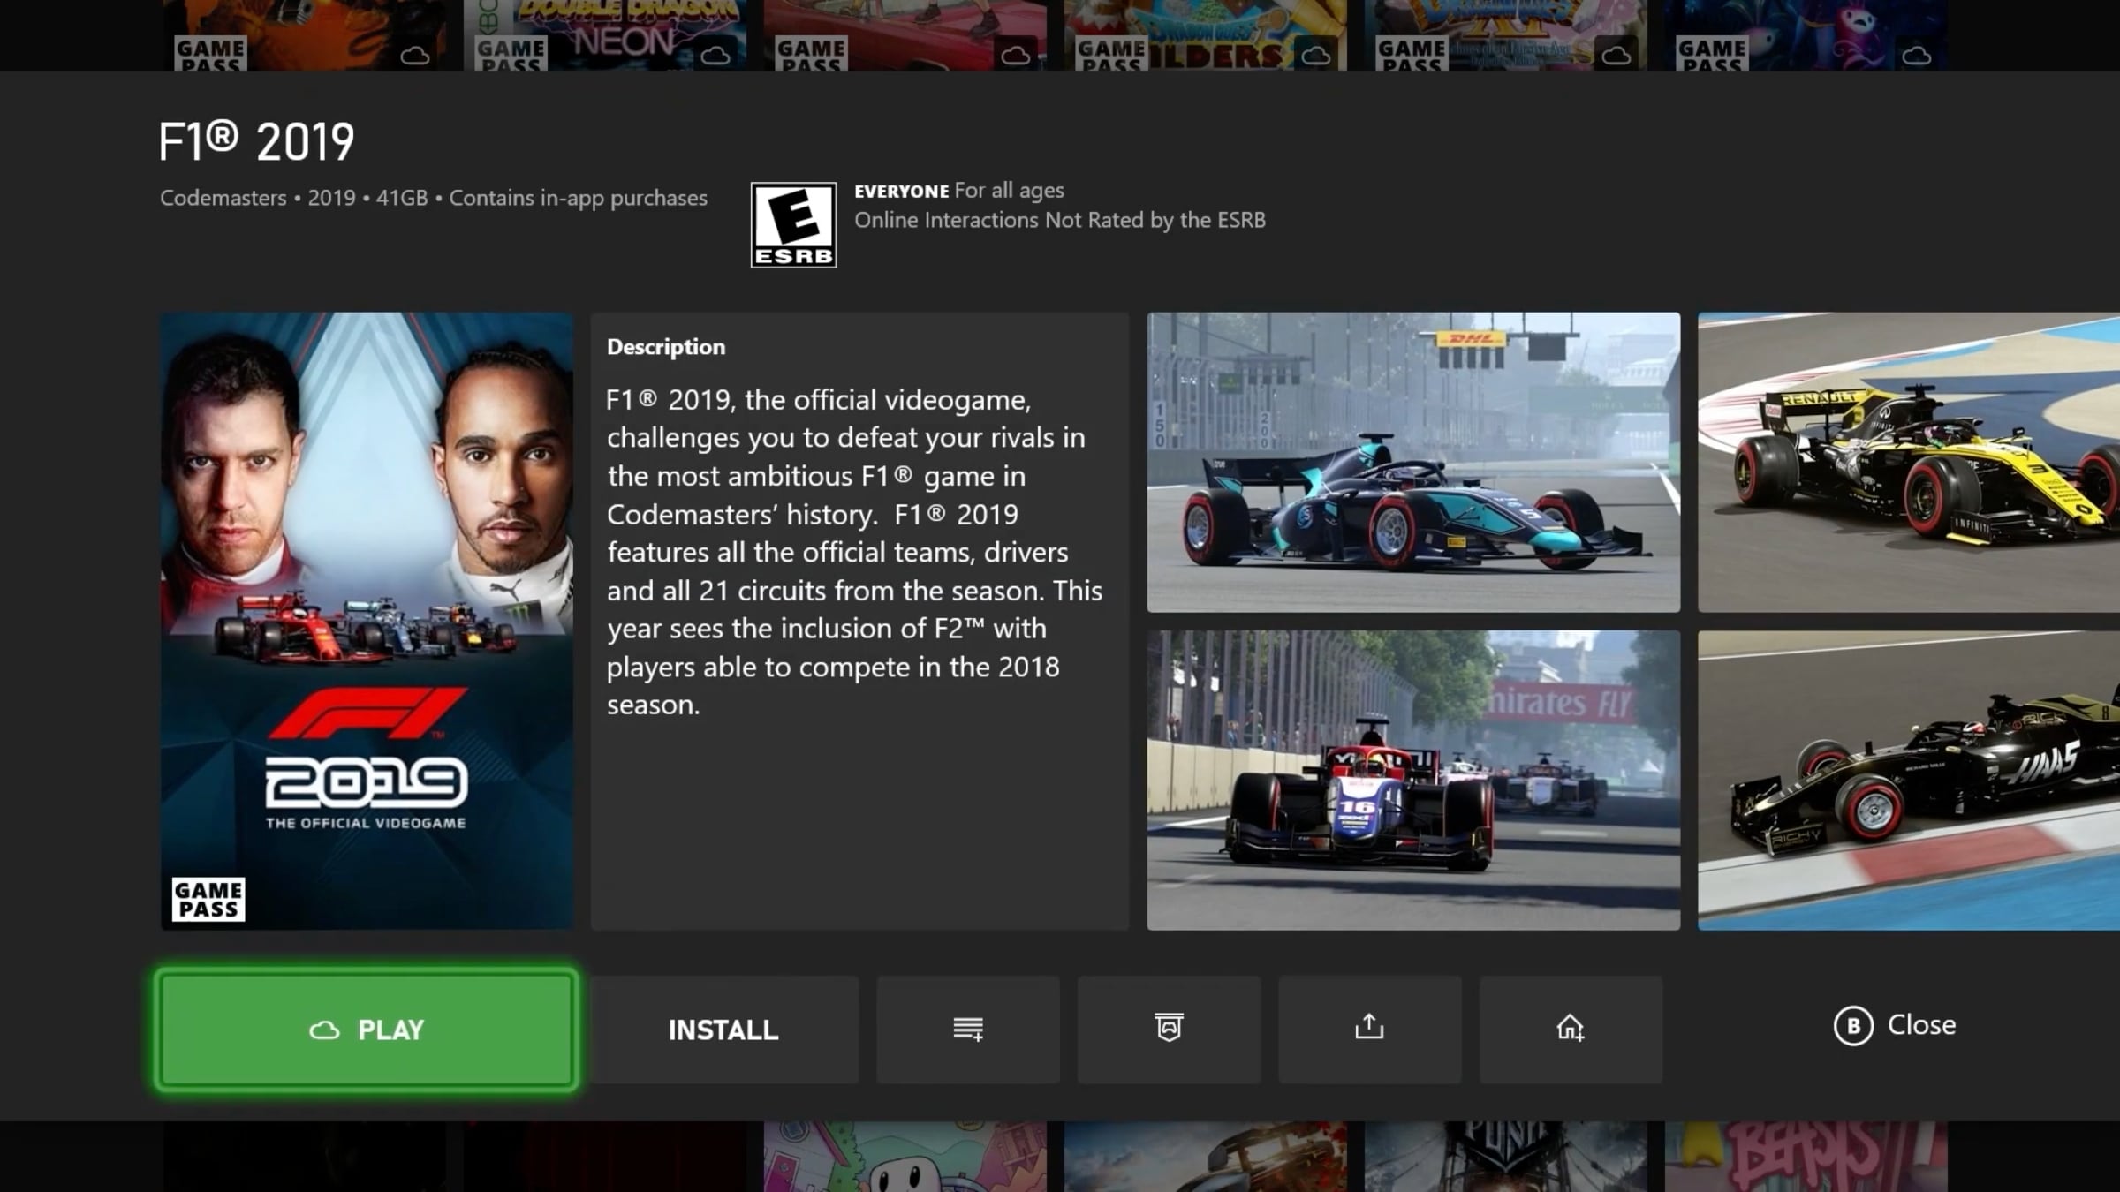
Task: Toggle cloud streaming with Play button
Action: coord(366,1029)
